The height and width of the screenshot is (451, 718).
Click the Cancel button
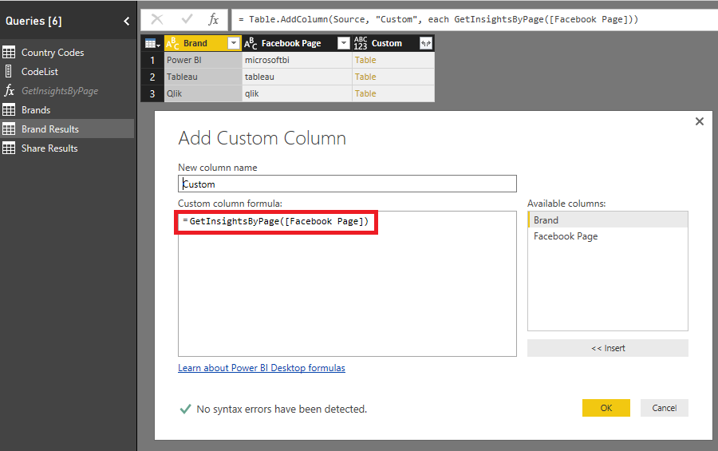664,408
